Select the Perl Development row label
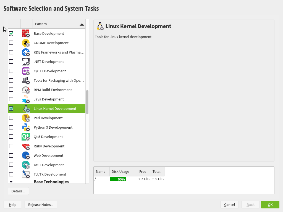This screenshot has height=212, width=283. [48, 118]
